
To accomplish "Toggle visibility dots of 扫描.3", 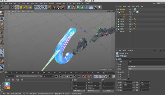I will pos(132,22).
